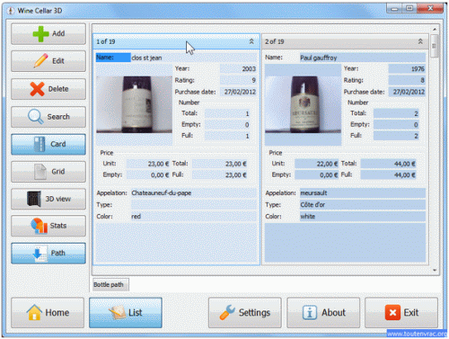Screen dimensions: 449x339
Task: Click the About info icon
Action: (x=310, y=313)
